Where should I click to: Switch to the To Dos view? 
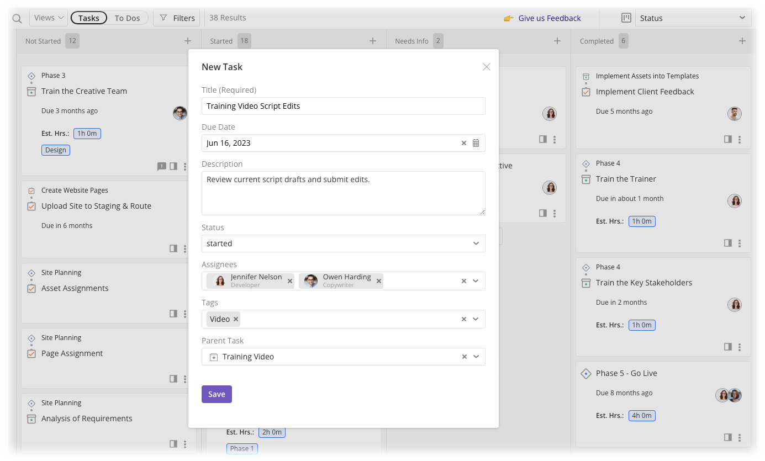point(126,17)
